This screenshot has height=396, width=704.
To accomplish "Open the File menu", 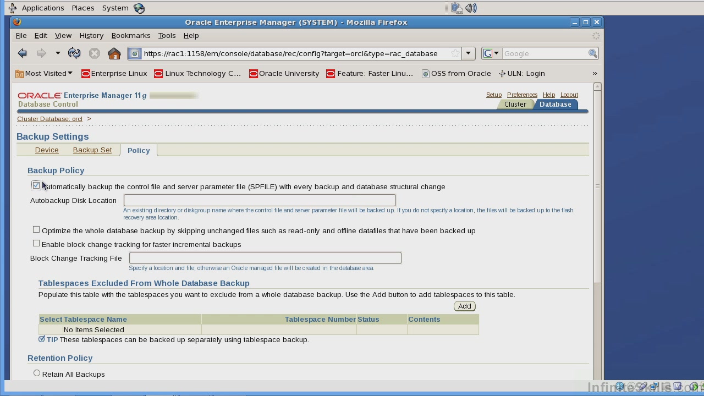I will (x=21, y=35).
